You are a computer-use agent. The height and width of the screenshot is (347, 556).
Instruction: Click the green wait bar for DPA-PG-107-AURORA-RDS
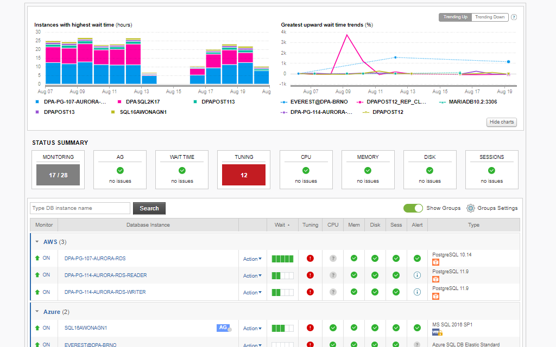(282, 259)
